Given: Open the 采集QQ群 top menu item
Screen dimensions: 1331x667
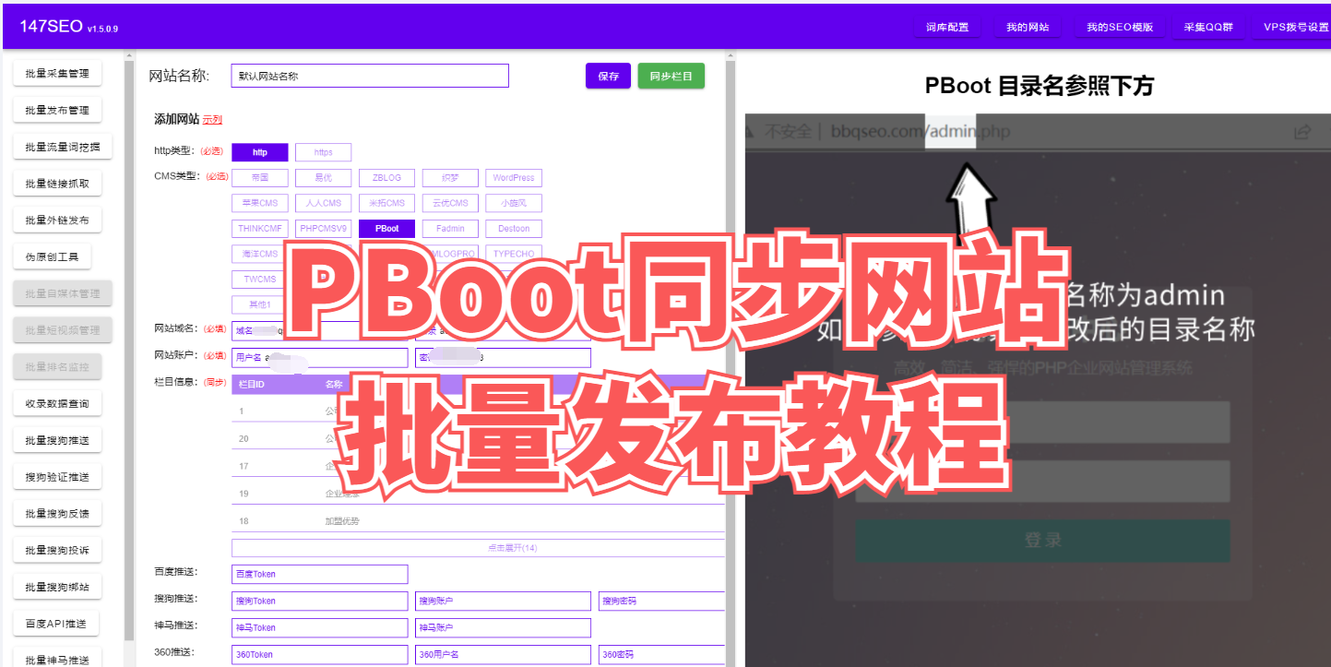Looking at the screenshot, I should pyautogui.click(x=1208, y=27).
